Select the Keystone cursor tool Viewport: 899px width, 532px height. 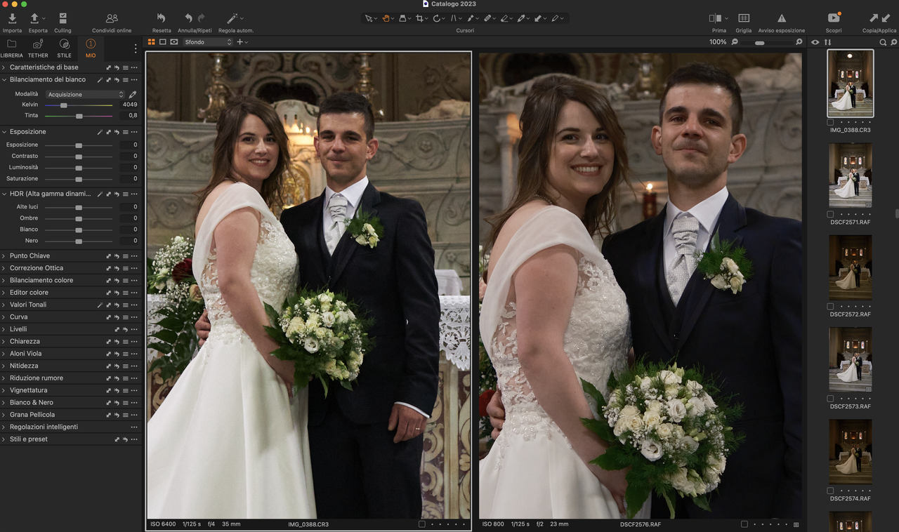[x=454, y=18]
